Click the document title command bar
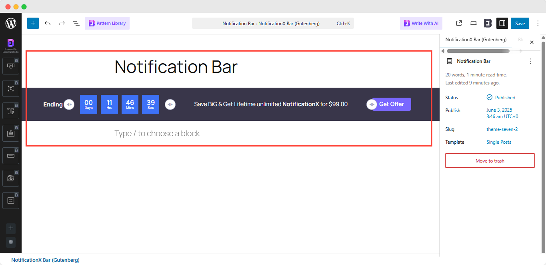 coord(273,23)
